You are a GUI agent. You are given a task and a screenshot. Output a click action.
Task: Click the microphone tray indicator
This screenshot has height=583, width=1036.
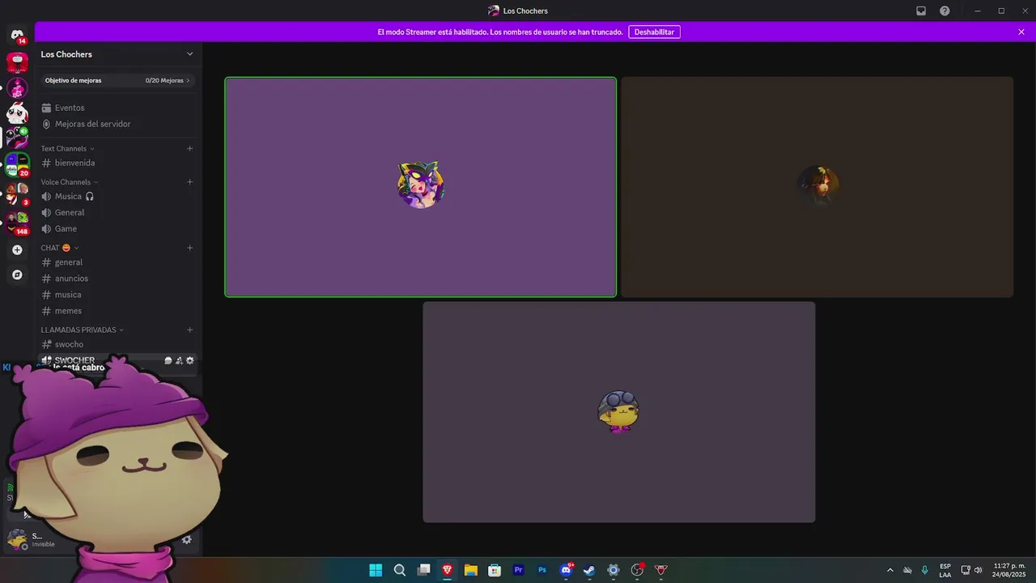[x=925, y=570]
